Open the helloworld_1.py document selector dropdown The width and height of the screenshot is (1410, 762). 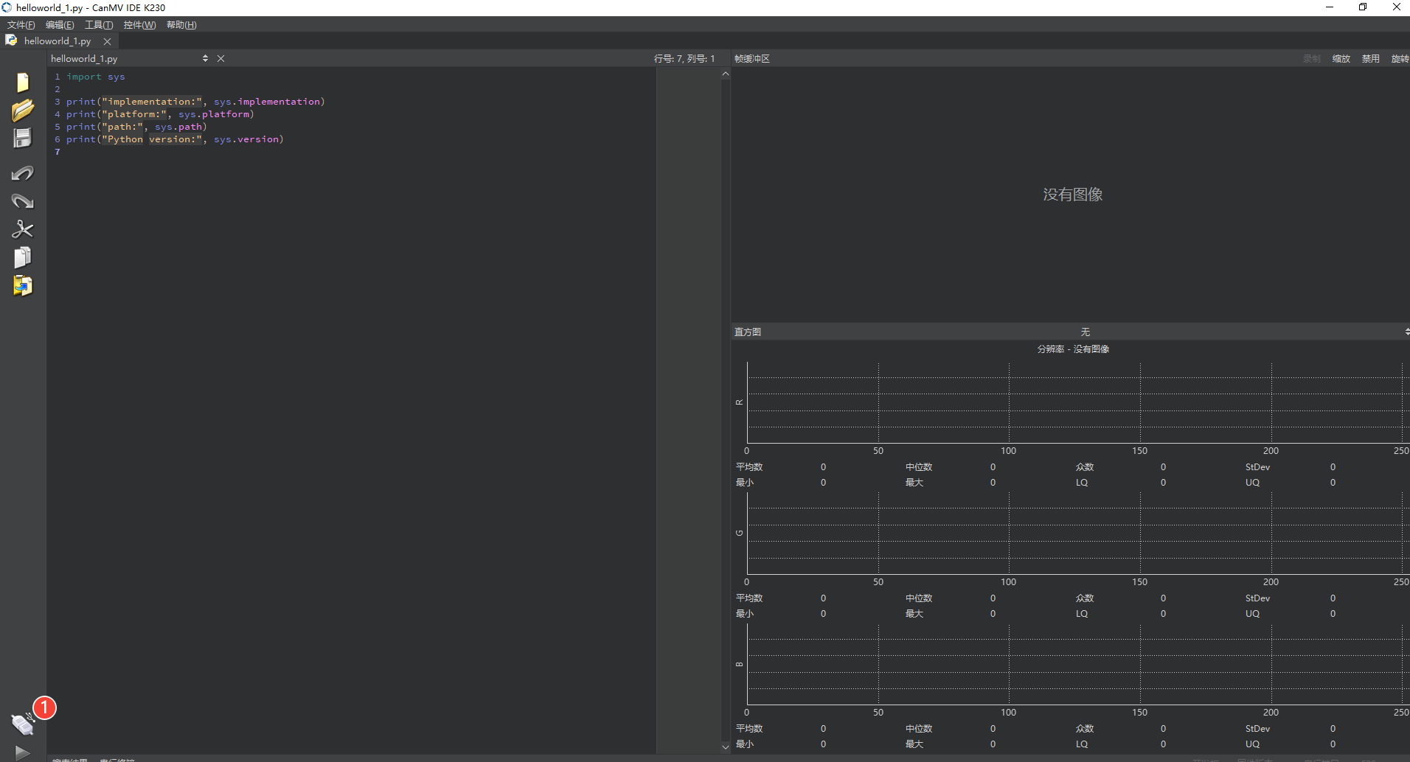coord(129,58)
